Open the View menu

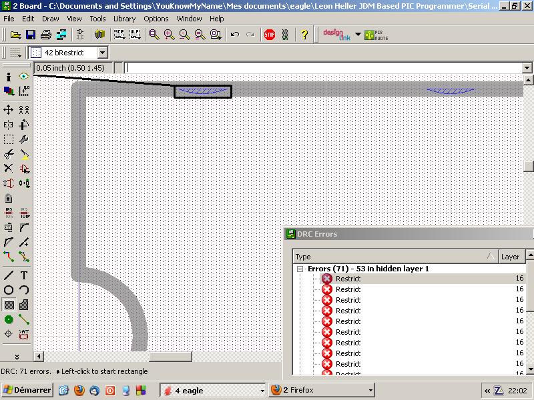point(74,19)
